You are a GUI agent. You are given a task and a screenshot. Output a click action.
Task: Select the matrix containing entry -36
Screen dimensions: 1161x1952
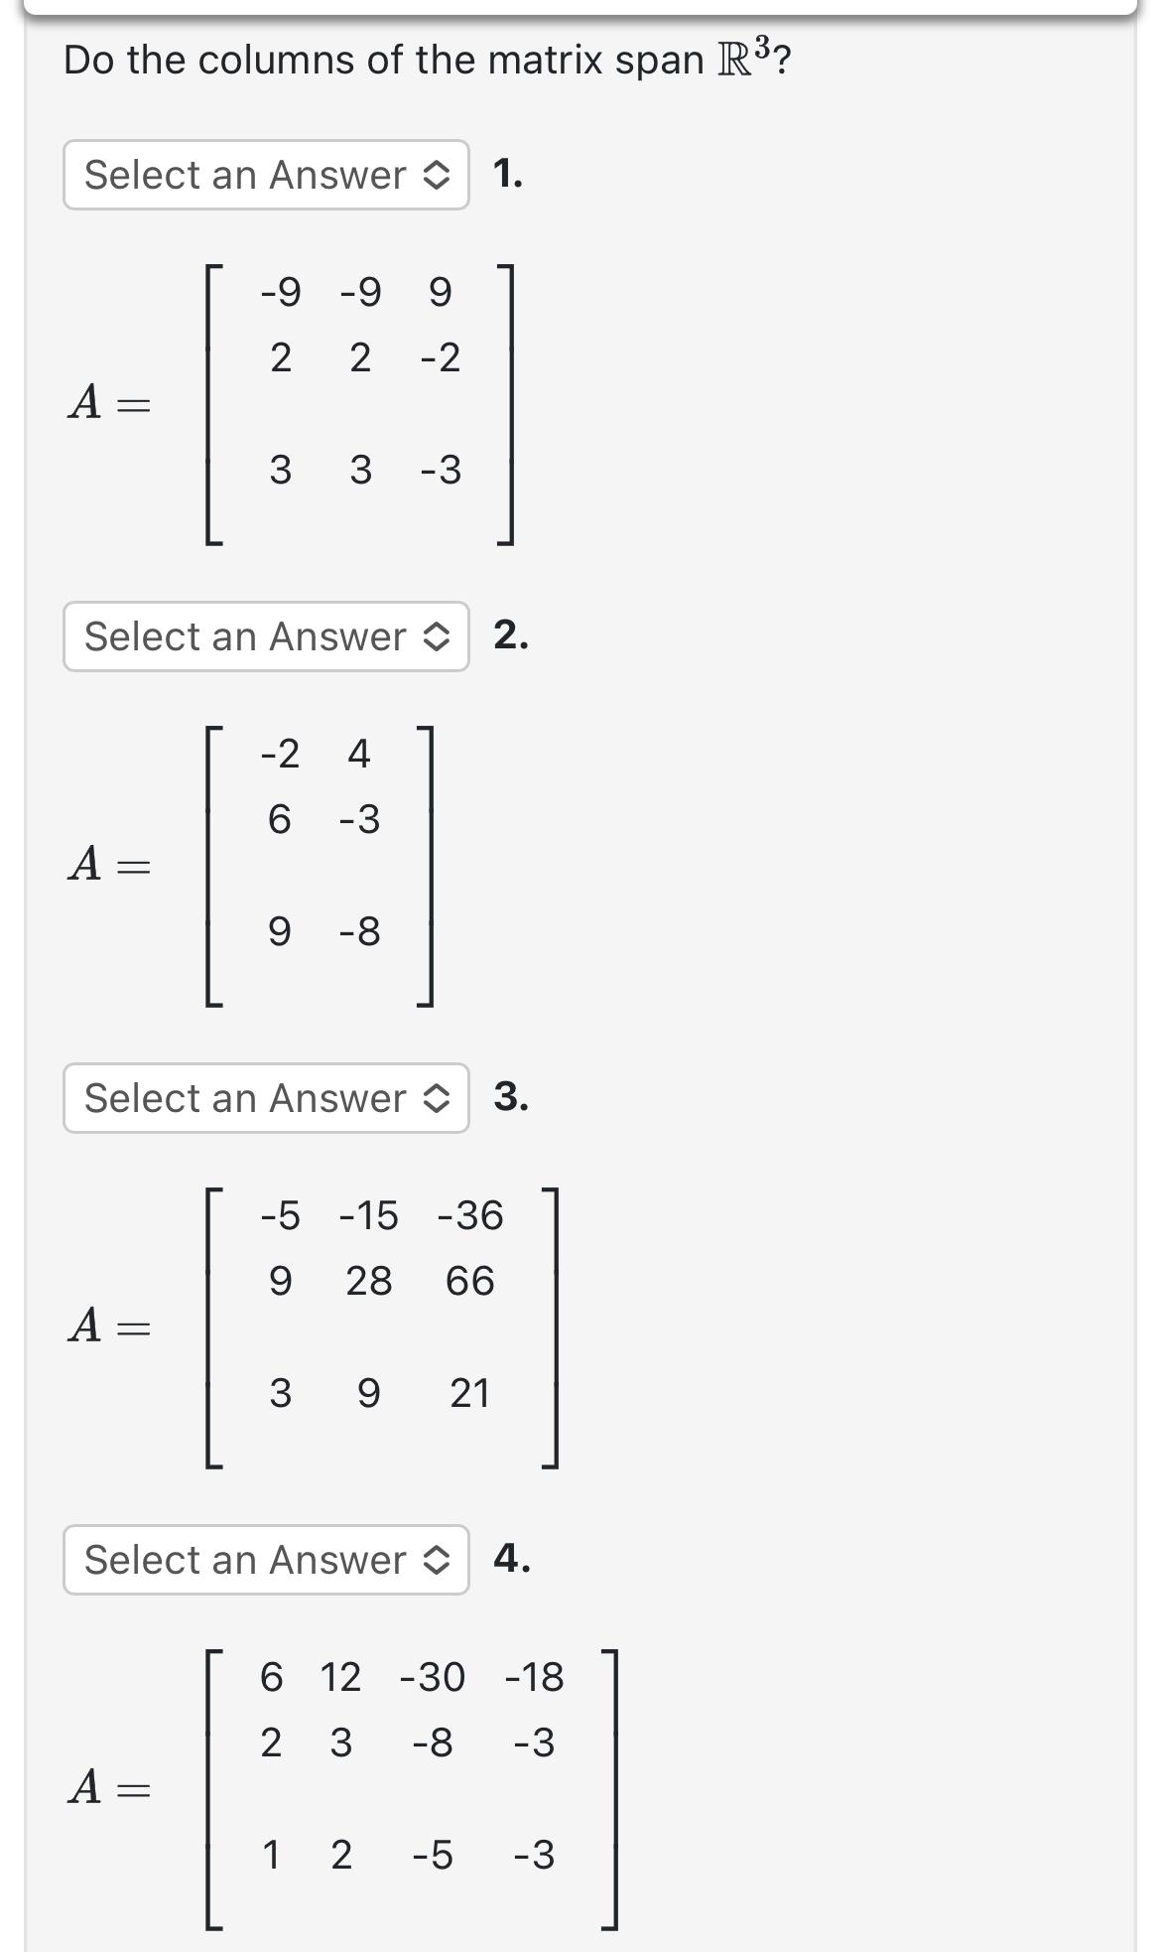tap(382, 1325)
